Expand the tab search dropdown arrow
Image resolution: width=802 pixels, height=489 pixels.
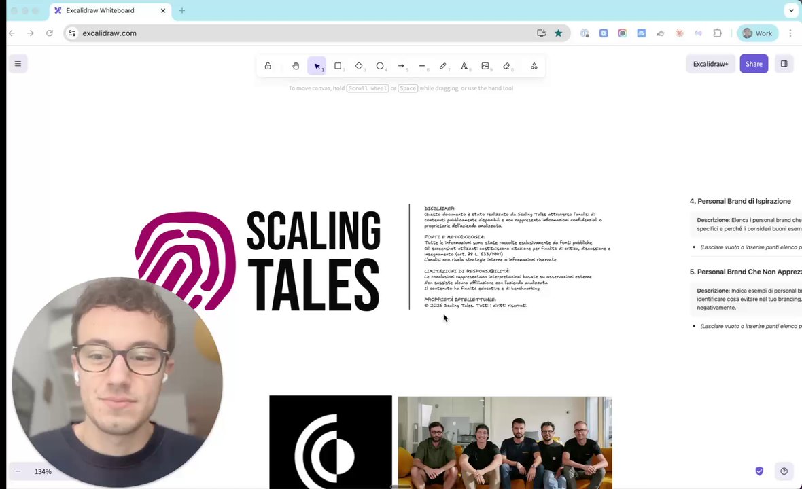pos(791,10)
